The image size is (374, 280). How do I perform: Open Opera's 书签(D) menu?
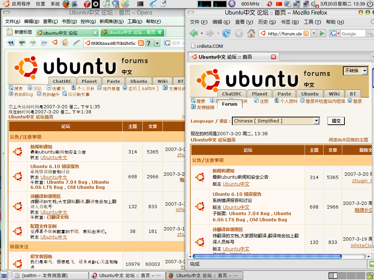(69, 22)
